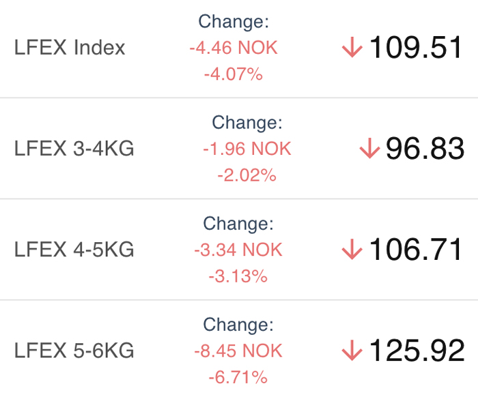Click the red down arrow beside 96.83
The height and width of the screenshot is (399, 478).
point(369,148)
